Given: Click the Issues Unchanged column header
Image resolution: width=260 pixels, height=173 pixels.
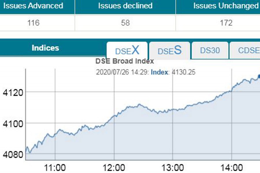Looking at the screenshot, I should [x=226, y=6].
